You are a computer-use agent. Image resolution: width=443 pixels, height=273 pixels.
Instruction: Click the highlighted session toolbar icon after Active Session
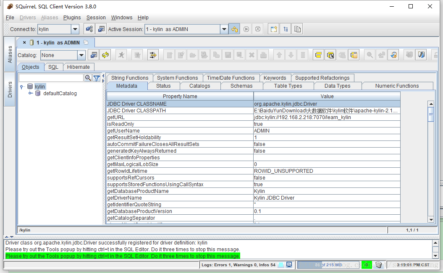(234, 29)
